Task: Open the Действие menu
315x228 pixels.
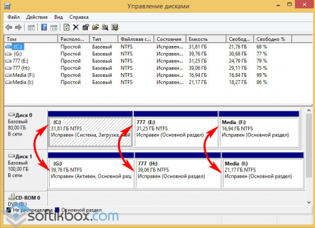Action: tap(37, 17)
